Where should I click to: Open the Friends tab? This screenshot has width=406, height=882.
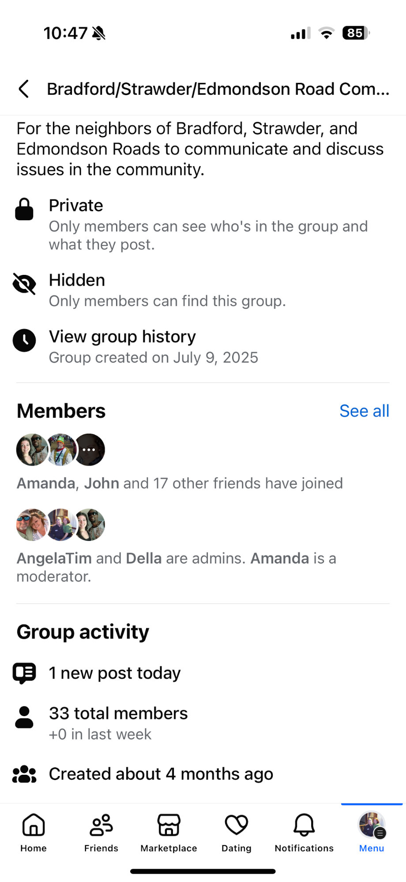[x=101, y=832]
